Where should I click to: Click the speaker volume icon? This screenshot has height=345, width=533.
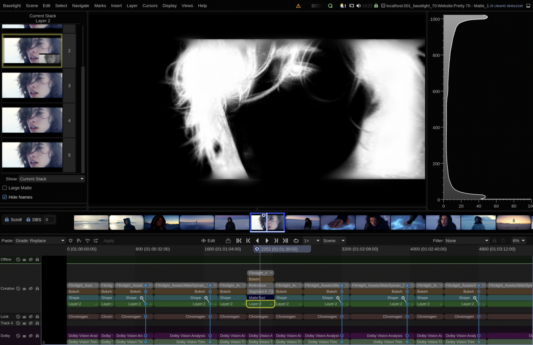[x=358, y=6]
